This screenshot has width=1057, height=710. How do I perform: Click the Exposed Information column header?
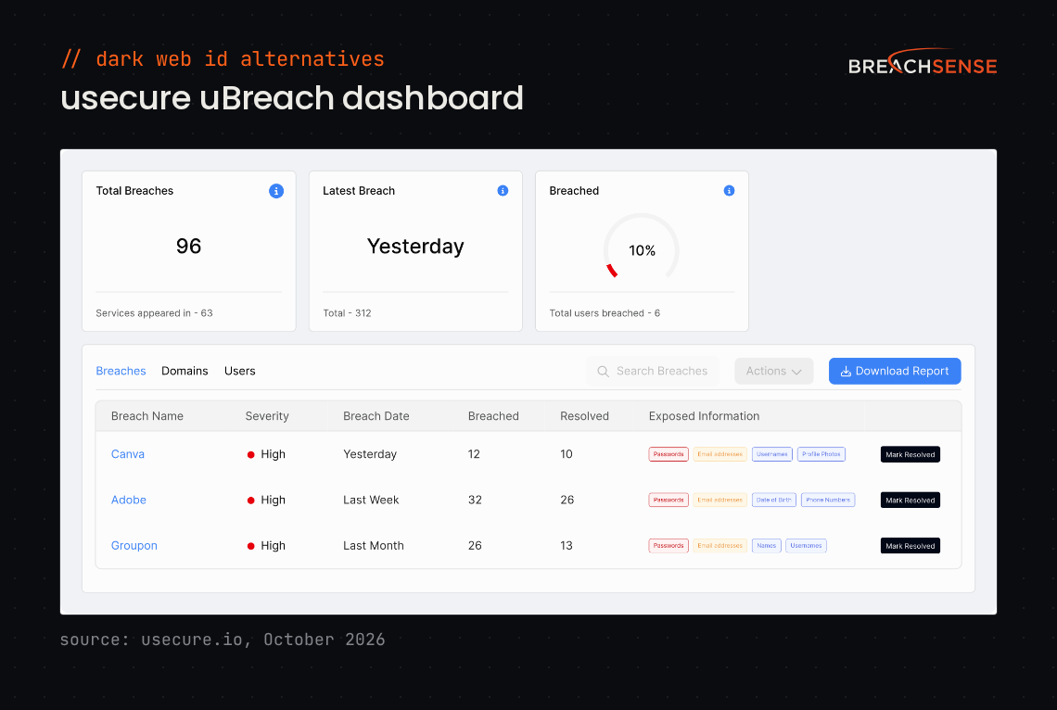tap(704, 416)
